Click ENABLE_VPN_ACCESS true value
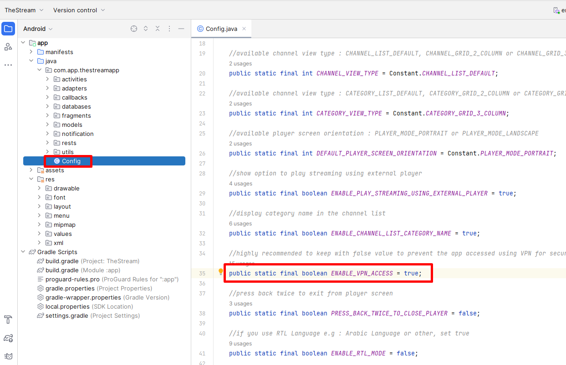The width and height of the screenshot is (566, 365). (411, 273)
